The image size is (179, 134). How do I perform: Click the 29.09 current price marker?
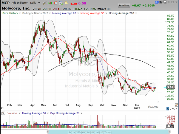pos(170,87)
